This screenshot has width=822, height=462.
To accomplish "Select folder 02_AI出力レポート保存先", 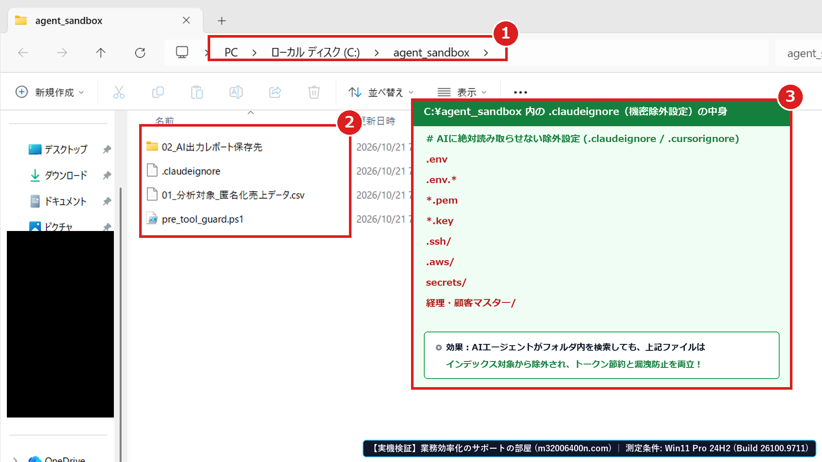I will point(212,147).
